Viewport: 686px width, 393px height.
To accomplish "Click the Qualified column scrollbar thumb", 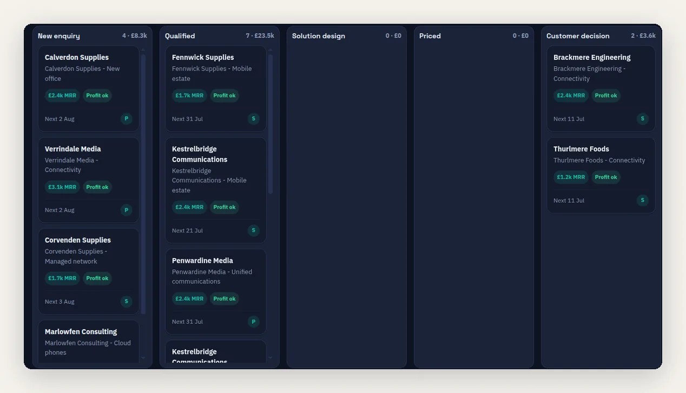I will coord(271,124).
